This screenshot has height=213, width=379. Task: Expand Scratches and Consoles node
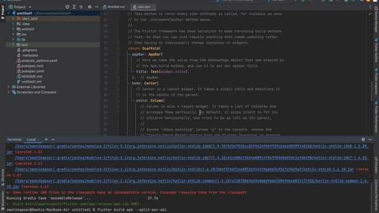tap(9, 92)
